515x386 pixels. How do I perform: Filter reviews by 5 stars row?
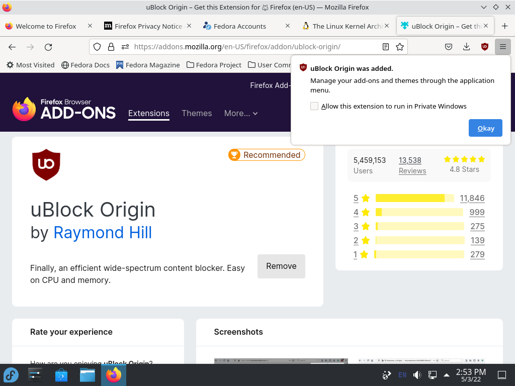click(419, 198)
